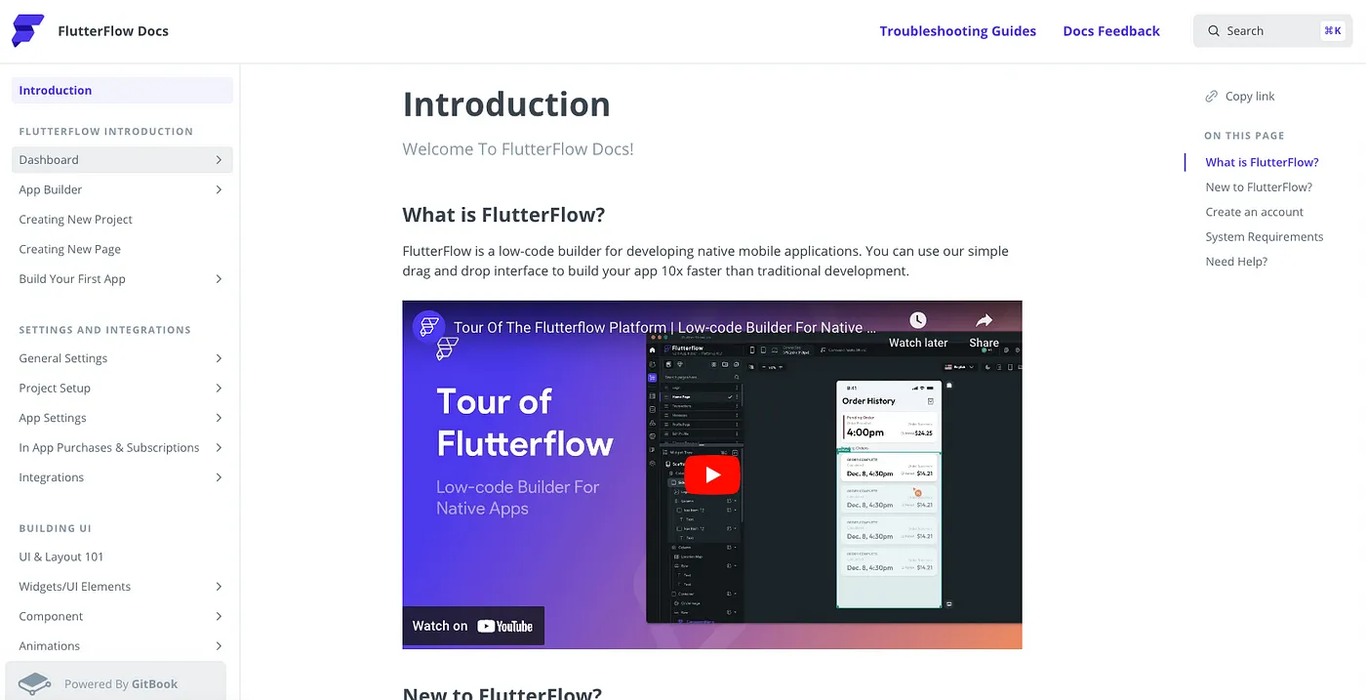The image size is (1366, 700).
Task: Expand the Integrations sidebar item
Action: pos(219,477)
